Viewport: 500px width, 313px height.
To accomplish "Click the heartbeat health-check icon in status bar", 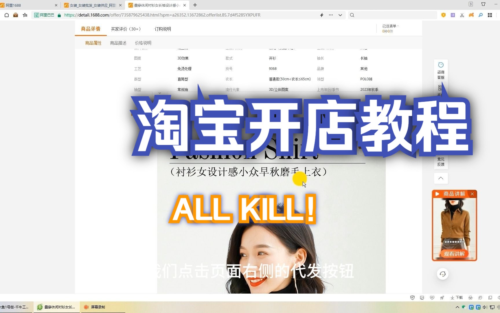I will click(x=432, y=298).
